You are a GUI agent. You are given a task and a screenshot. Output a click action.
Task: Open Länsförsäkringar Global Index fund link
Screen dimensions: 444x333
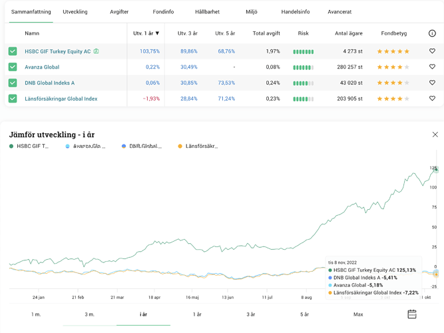tap(61, 99)
